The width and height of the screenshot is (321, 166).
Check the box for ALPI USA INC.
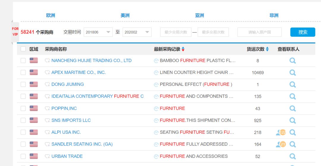[x=23, y=132]
